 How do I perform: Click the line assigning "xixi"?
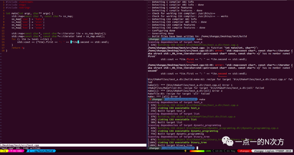[28, 22]
